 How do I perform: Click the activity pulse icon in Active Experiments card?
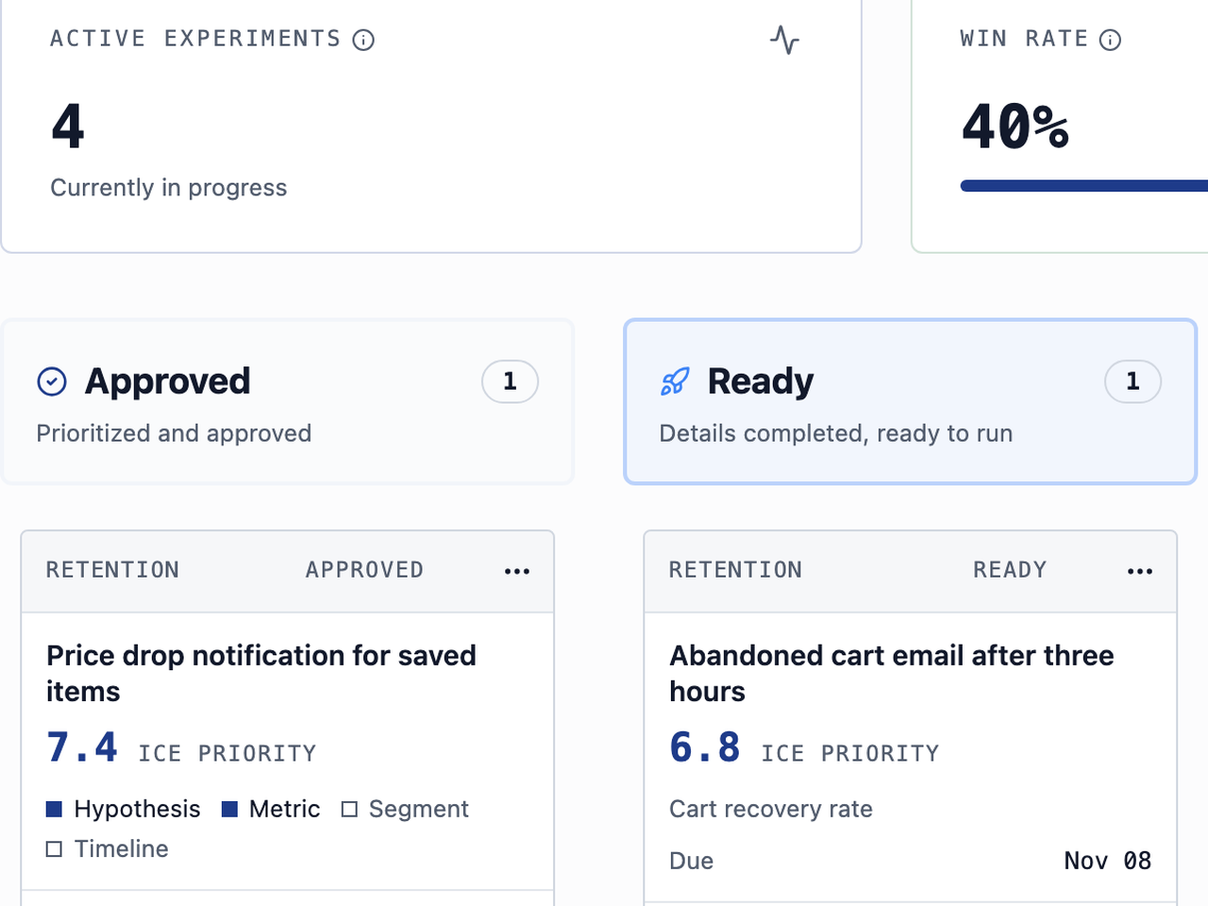[x=784, y=40]
